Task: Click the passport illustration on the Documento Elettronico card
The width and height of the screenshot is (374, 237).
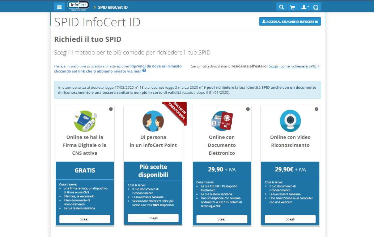Action: point(221,121)
